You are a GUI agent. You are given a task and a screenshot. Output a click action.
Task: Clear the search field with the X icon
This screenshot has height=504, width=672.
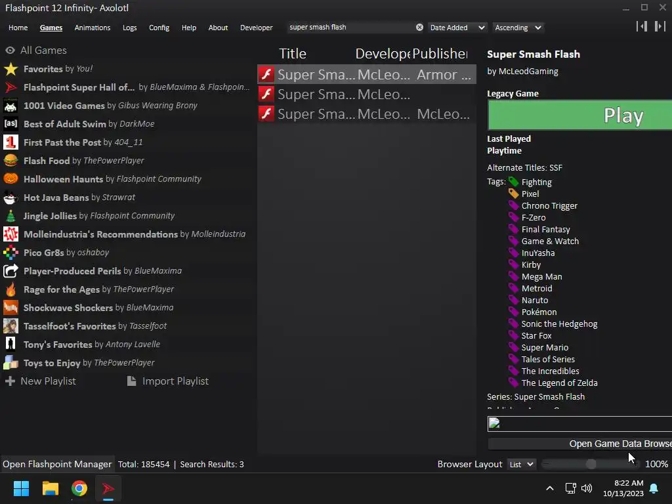tap(419, 28)
